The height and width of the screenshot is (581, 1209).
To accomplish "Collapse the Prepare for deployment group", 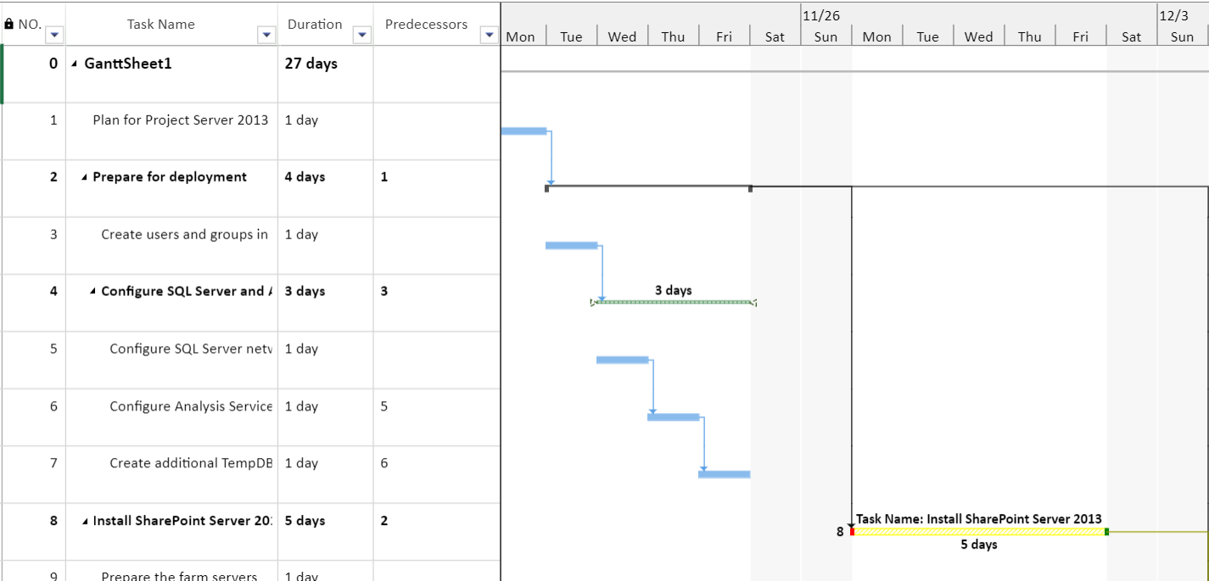I will [84, 177].
